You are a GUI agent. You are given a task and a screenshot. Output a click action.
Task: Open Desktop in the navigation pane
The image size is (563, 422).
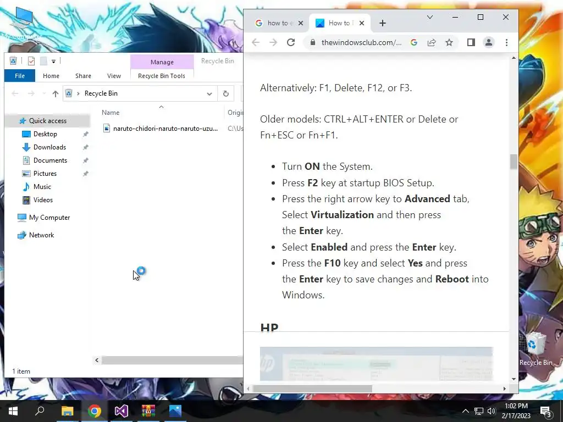(x=45, y=134)
